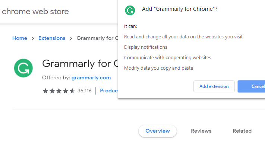265x149 pixels.
Task: Click the Display notifications permission text
Action: coord(146,47)
